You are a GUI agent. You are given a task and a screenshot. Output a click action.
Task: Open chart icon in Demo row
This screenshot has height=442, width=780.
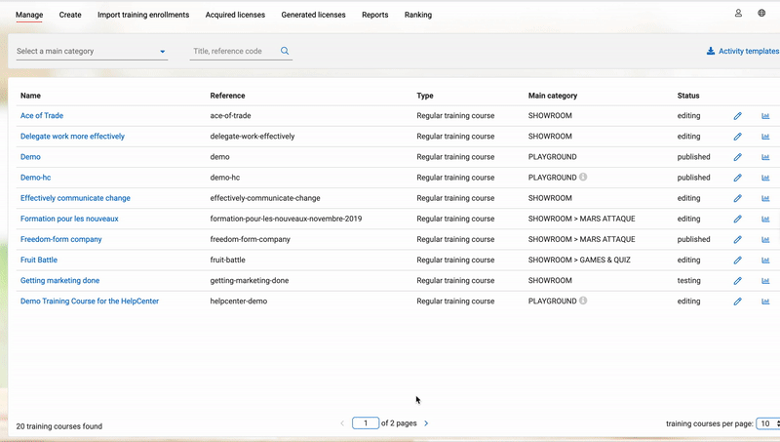tap(765, 157)
